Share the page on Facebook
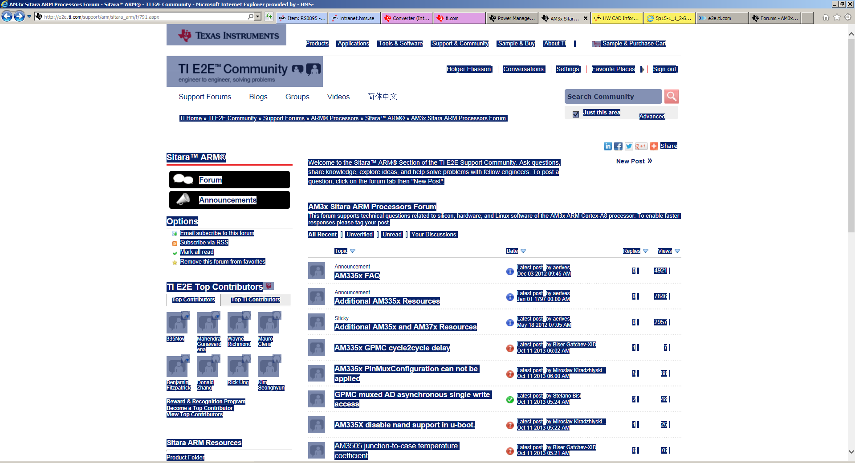855x463 pixels. pyautogui.click(x=619, y=146)
